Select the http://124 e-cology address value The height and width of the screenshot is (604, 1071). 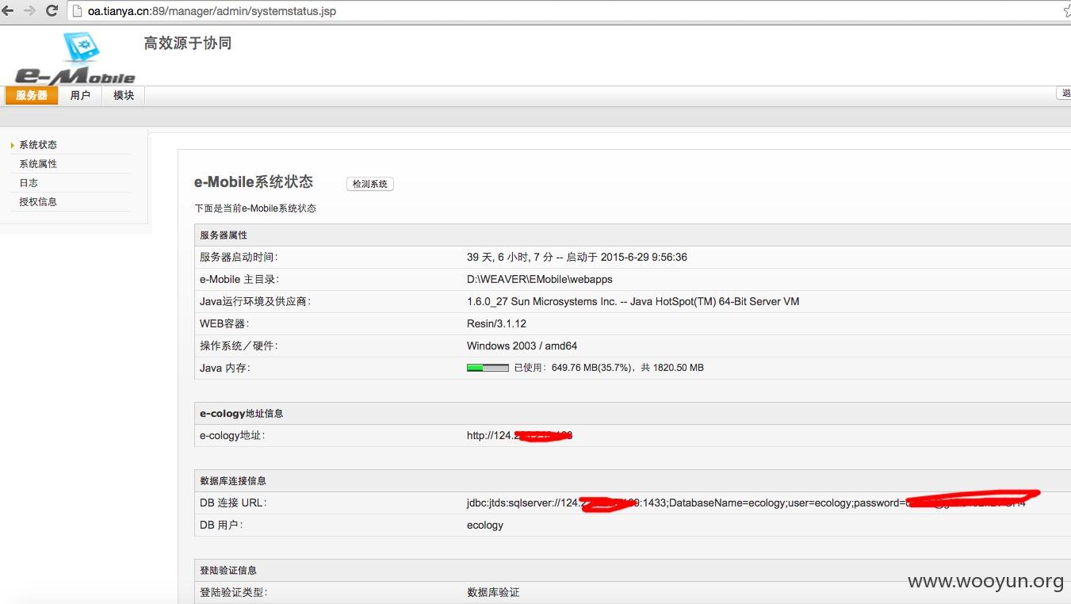coord(519,436)
